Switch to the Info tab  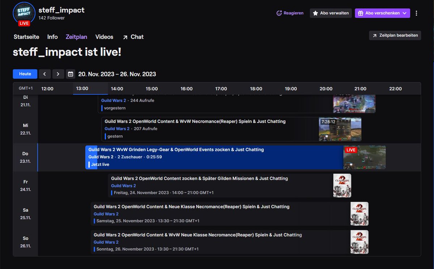coord(52,37)
